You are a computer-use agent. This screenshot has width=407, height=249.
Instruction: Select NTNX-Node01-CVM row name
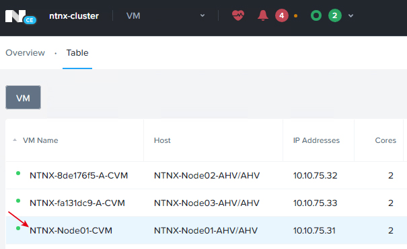click(71, 230)
